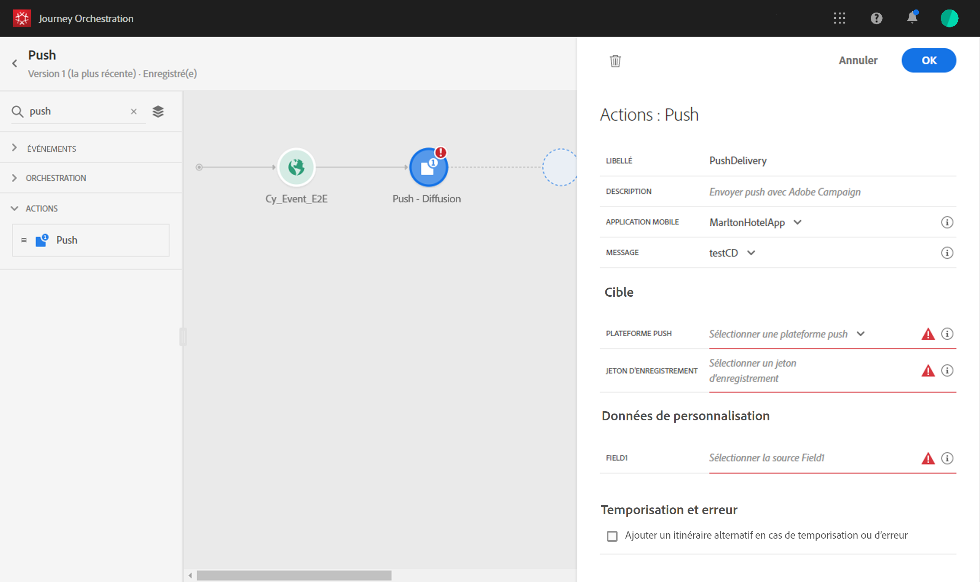Click the user profile avatar
This screenshot has width=980, height=582.
(949, 18)
